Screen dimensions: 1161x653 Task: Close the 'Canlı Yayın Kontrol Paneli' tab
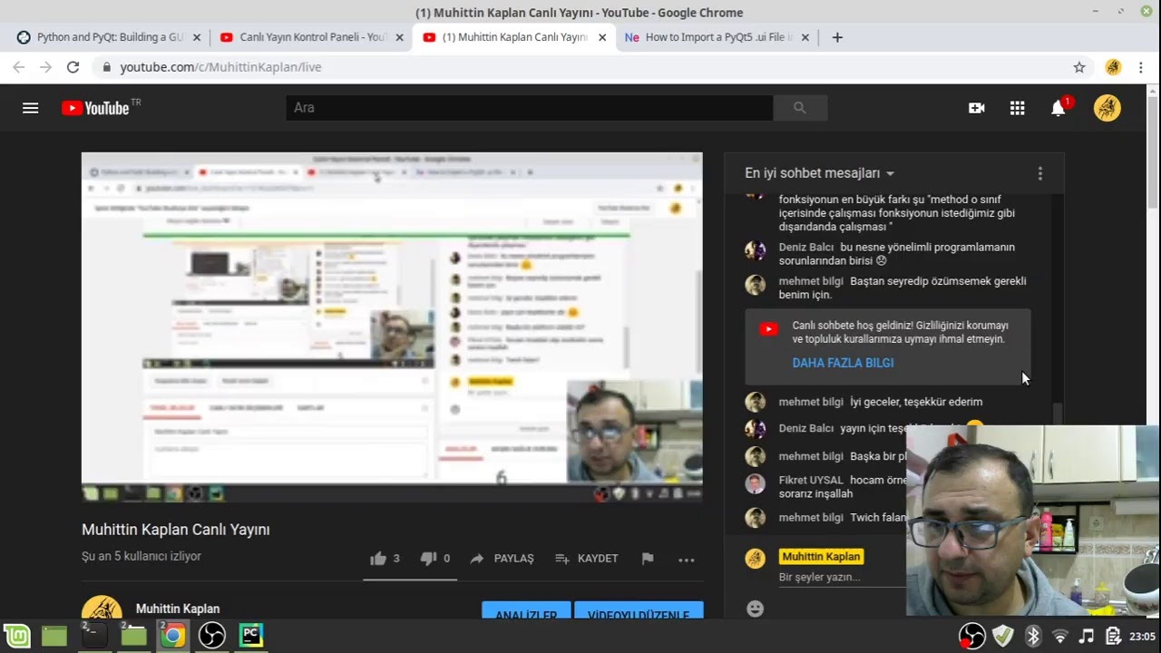pyautogui.click(x=399, y=37)
